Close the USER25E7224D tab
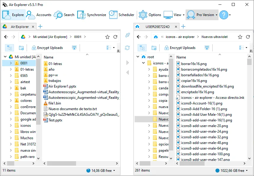 (176, 27)
